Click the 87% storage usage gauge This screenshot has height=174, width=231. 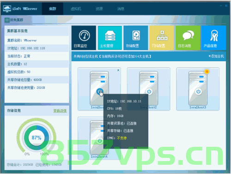coord(36,138)
